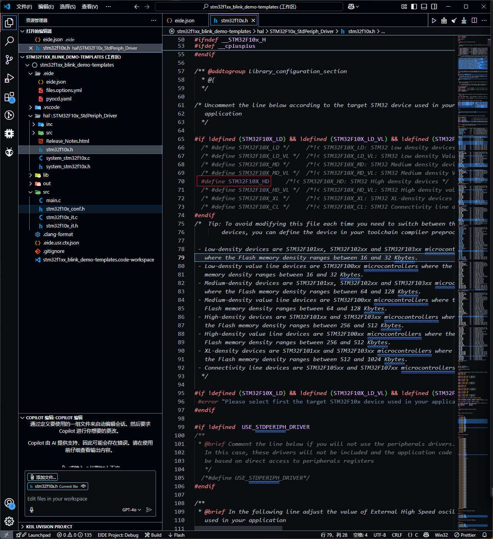Open the 选择(S) menu

tap(68, 7)
